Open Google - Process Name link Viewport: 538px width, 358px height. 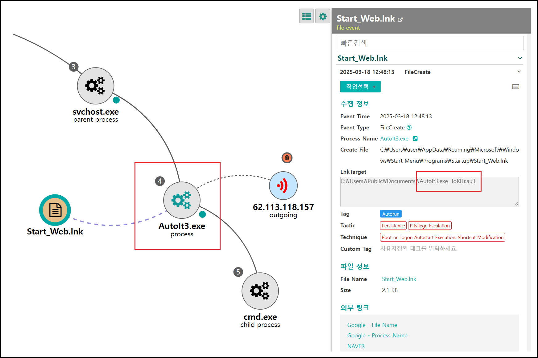click(377, 336)
